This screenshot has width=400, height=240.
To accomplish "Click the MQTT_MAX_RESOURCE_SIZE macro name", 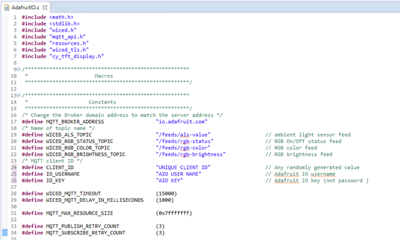I will point(79,213).
